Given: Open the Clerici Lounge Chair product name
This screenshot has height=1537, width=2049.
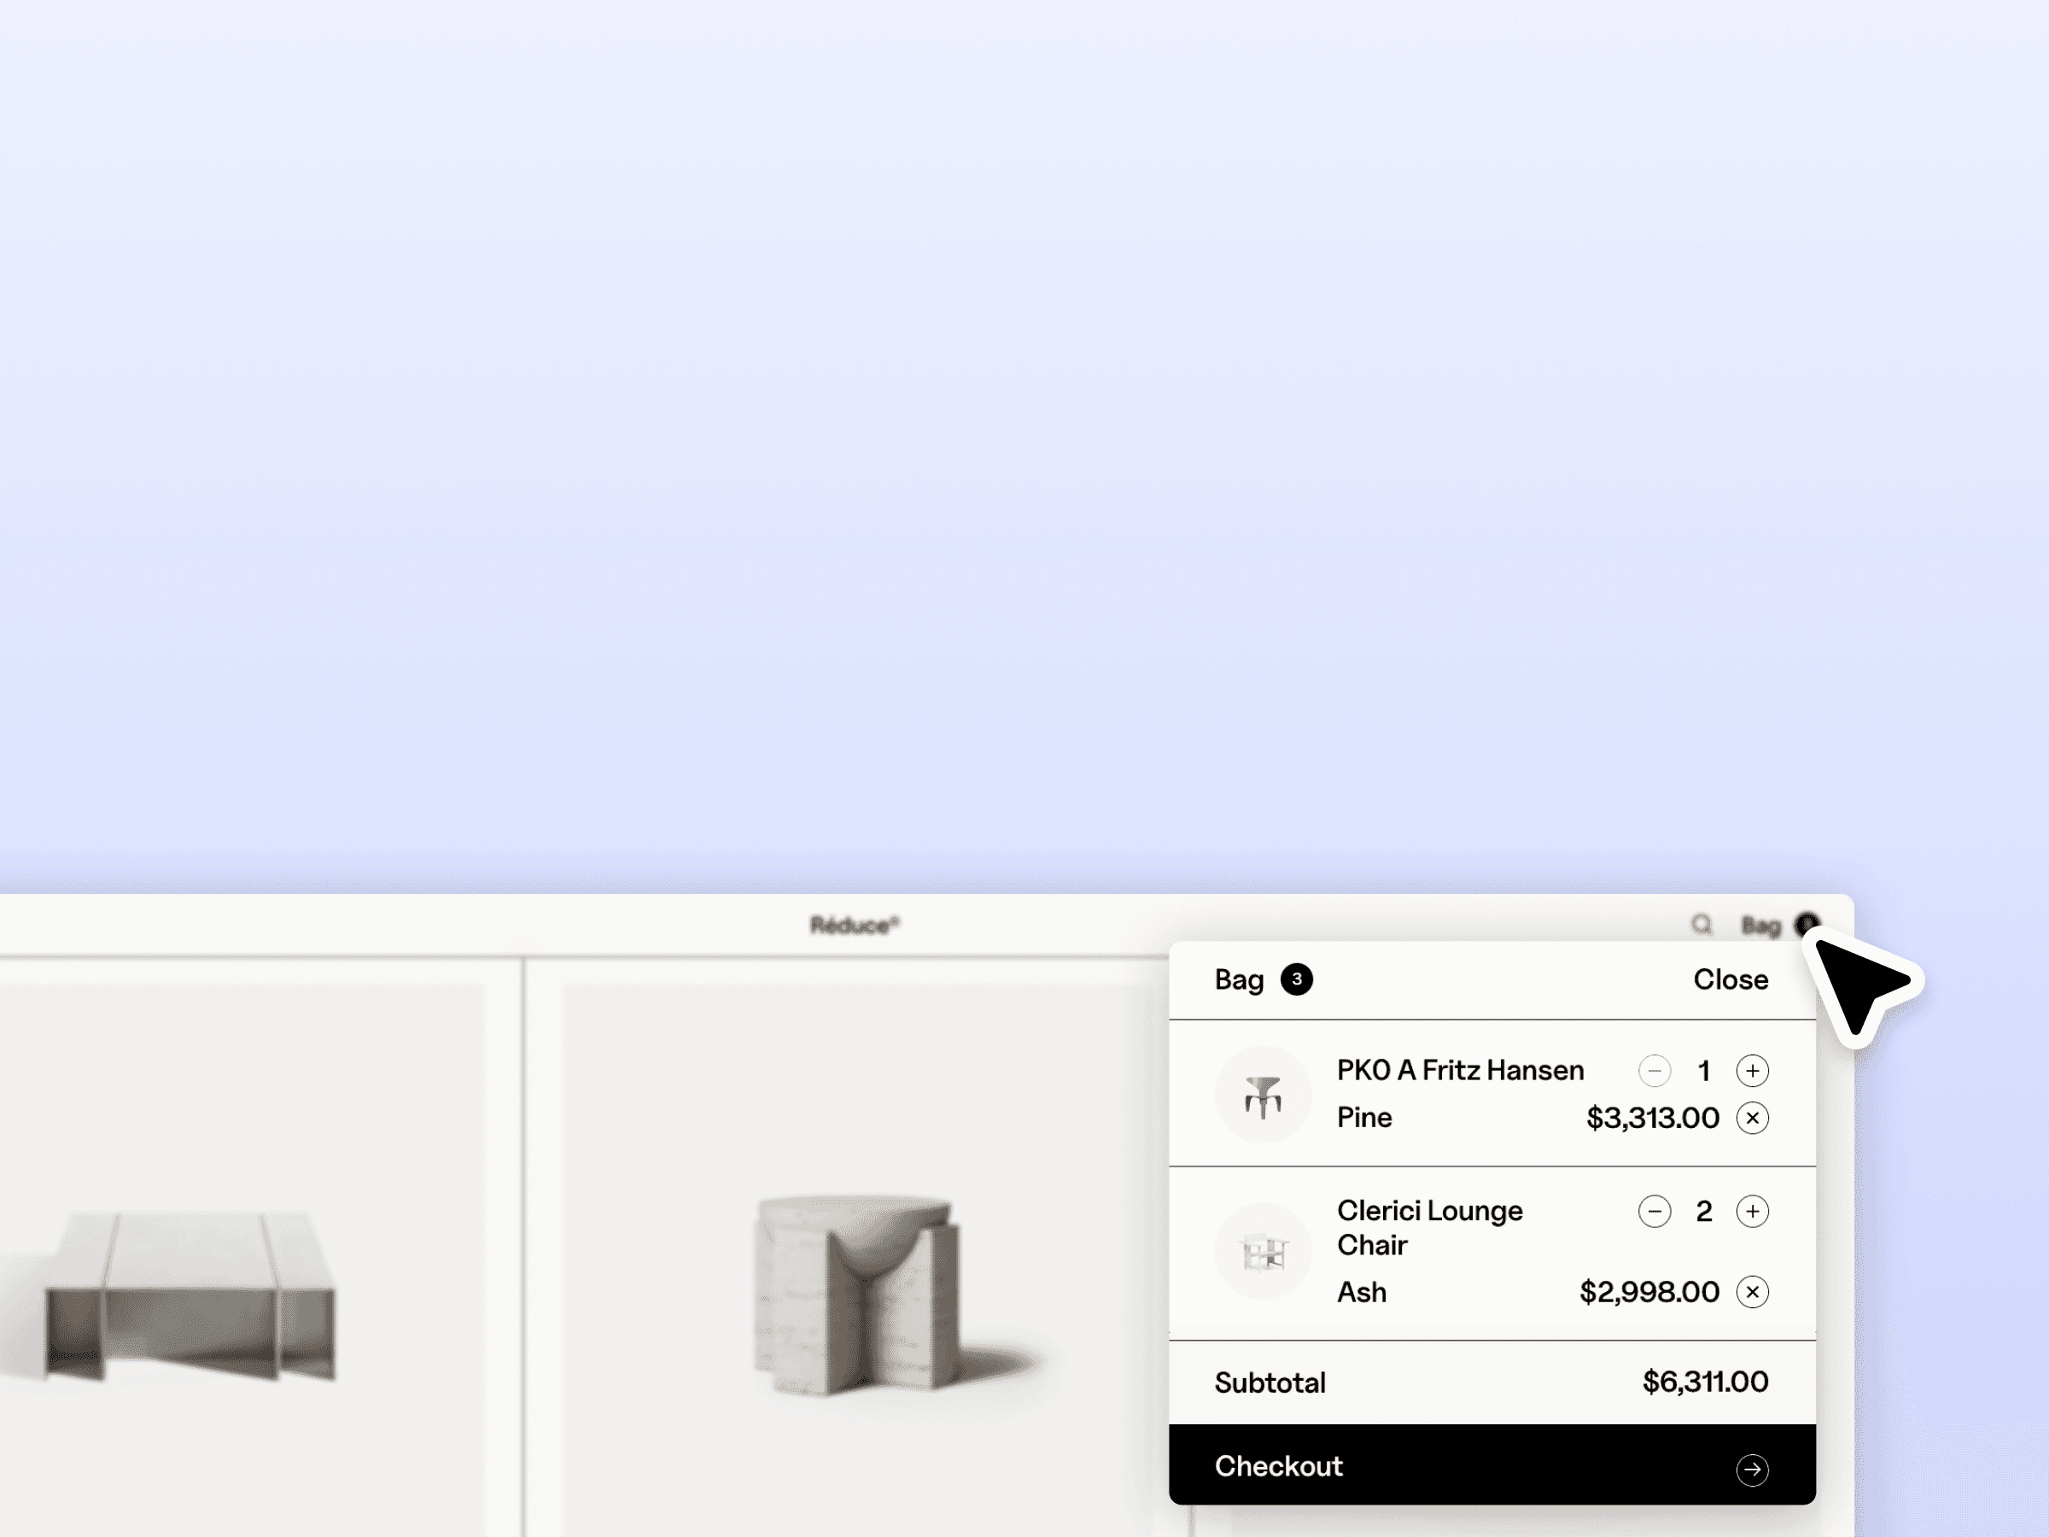Looking at the screenshot, I should click(1429, 1228).
